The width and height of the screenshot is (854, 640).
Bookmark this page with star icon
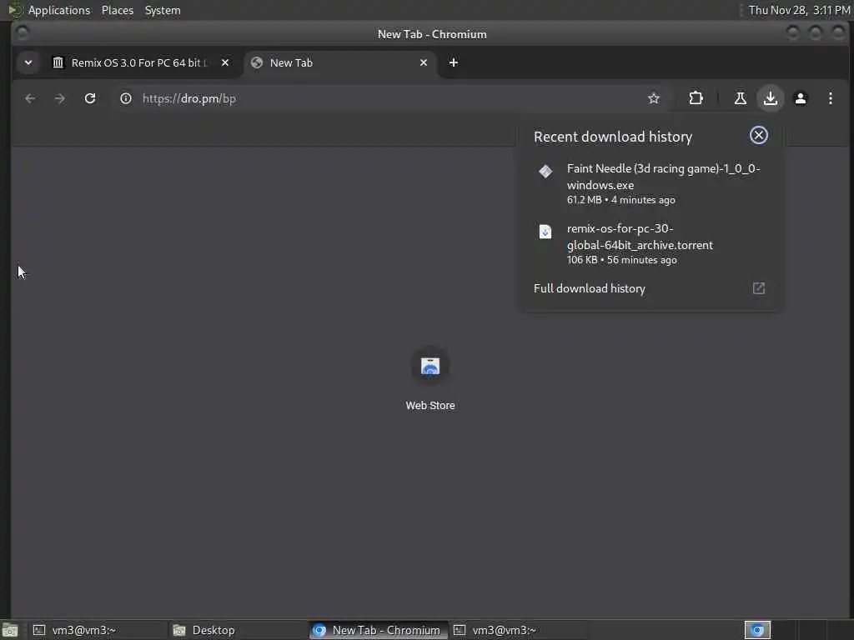654,98
